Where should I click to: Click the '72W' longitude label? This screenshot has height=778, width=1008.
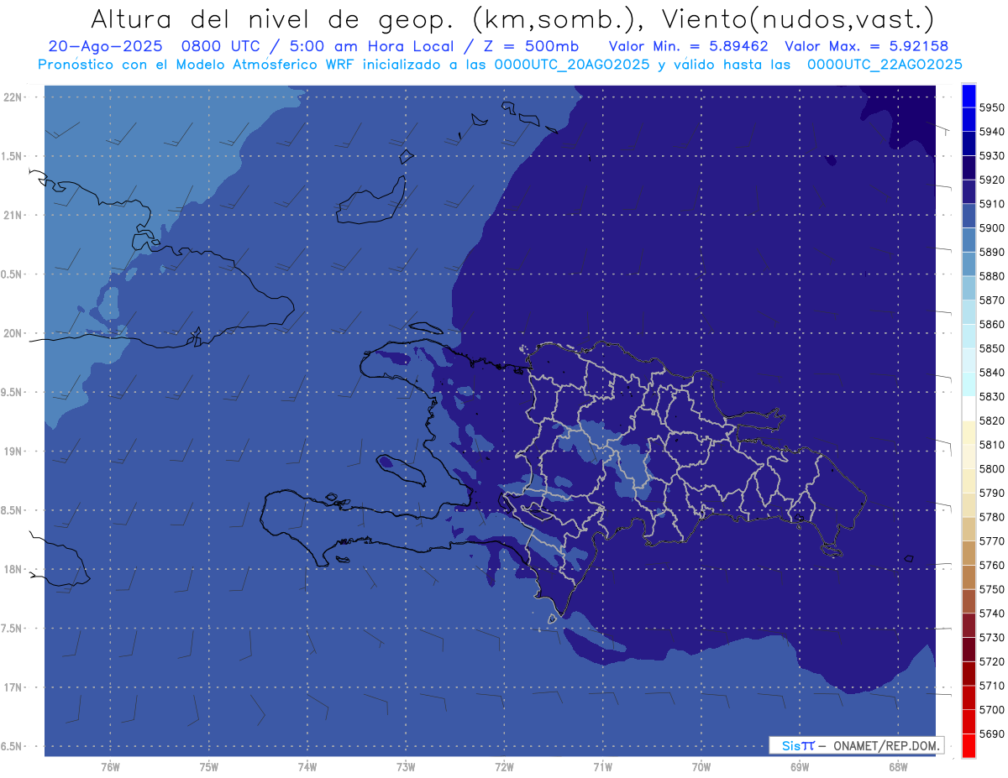point(505,766)
